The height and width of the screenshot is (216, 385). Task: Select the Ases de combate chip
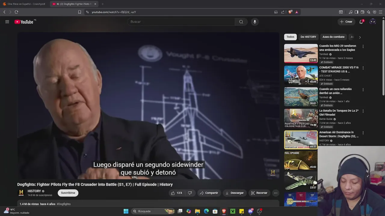tap(333, 37)
